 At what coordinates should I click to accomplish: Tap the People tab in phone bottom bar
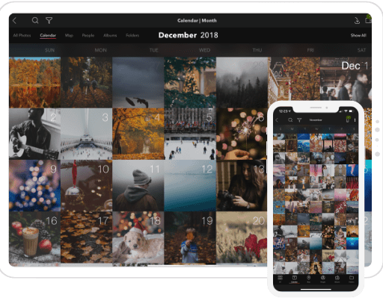tap(323, 279)
